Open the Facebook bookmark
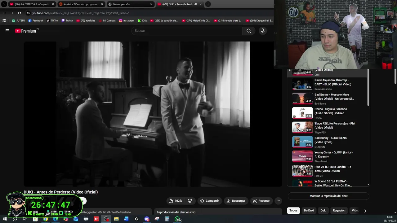This screenshot has height=223, width=397. point(36,21)
